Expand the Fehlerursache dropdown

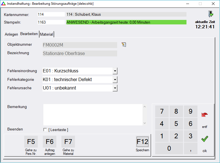[x=115, y=88]
